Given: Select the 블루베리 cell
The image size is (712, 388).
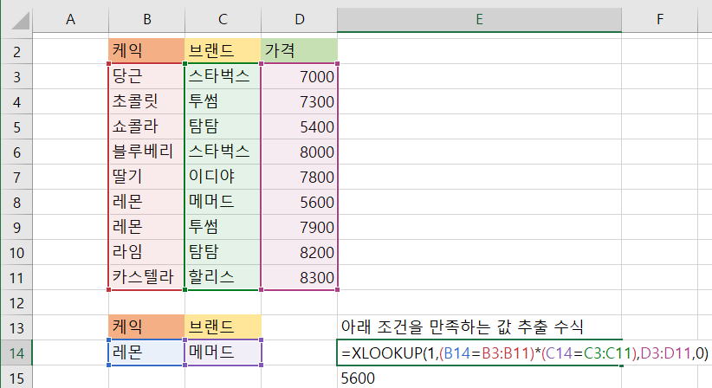Looking at the screenshot, I should [146, 152].
